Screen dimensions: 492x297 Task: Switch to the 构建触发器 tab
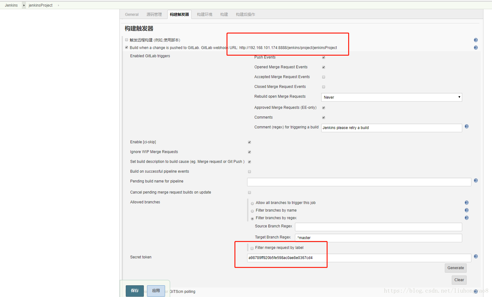(179, 15)
